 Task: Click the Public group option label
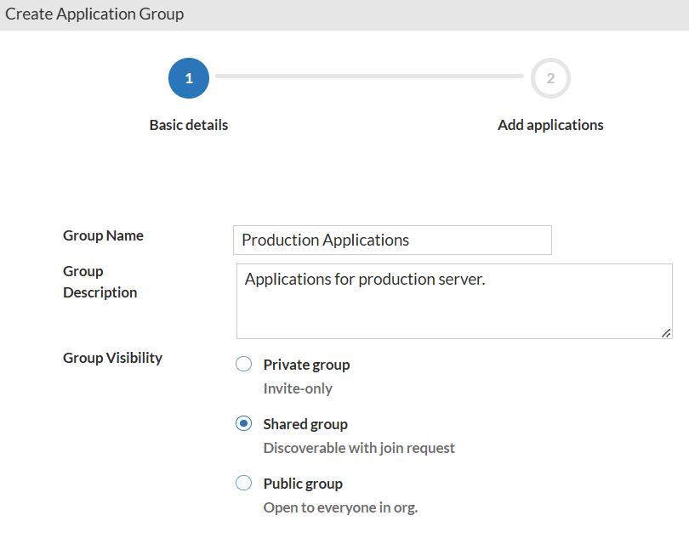pos(303,484)
